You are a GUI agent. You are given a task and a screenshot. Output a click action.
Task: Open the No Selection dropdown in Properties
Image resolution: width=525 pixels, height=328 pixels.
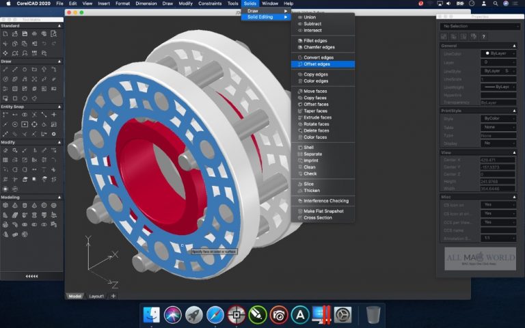point(480,26)
